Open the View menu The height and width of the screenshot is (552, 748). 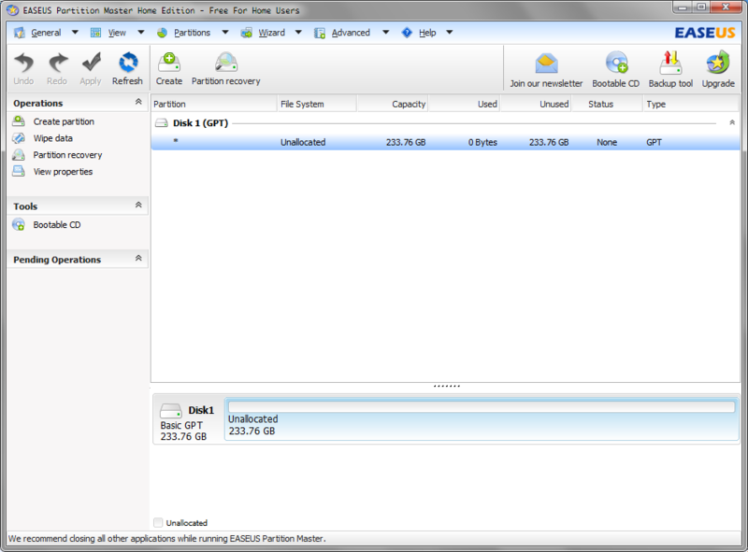(x=117, y=33)
